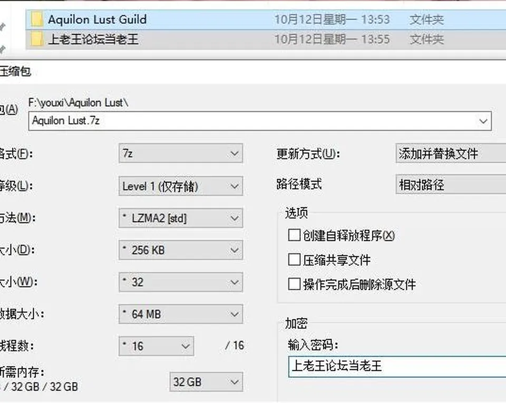The image size is (506, 403).
Task: Open the 添加并替换文件 update mode dropdown
Action: [x=451, y=153]
